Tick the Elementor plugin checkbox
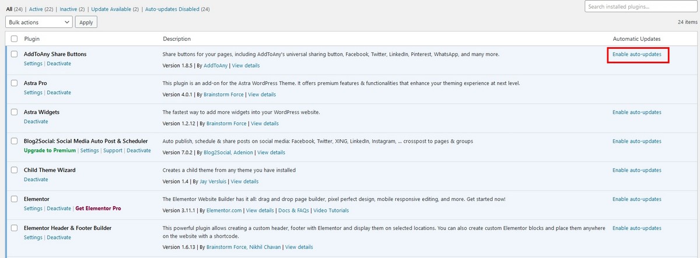The width and height of the screenshot is (700, 258). click(15, 199)
